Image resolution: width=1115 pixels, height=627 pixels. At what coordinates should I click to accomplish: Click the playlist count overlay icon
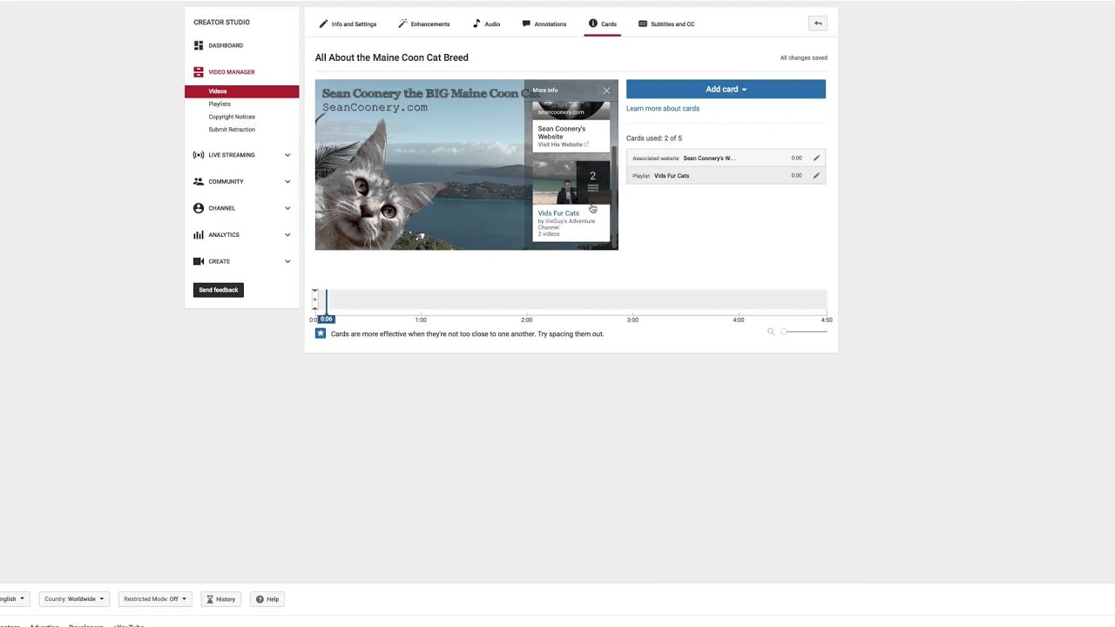(x=593, y=181)
